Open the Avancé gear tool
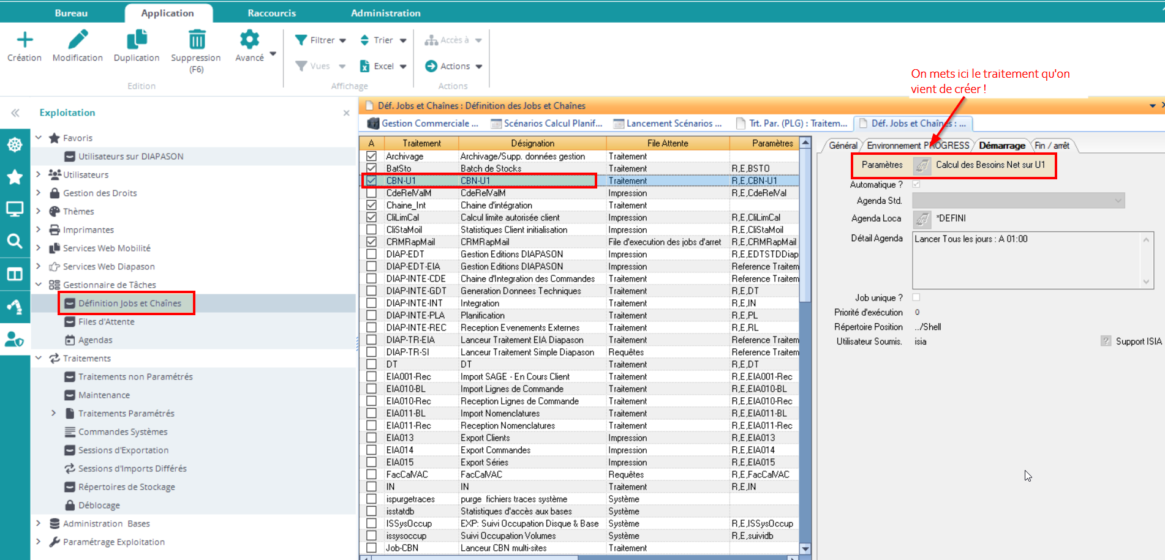This screenshot has width=1165, height=560. (x=249, y=40)
